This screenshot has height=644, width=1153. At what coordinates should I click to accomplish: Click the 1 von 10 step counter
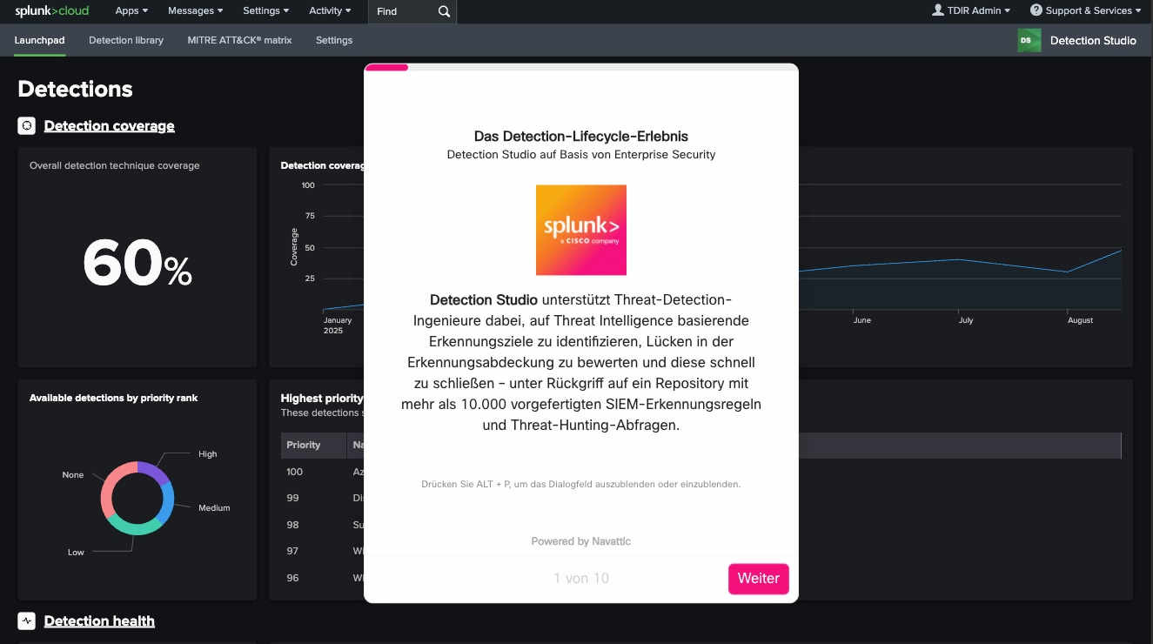coord(581,579)
